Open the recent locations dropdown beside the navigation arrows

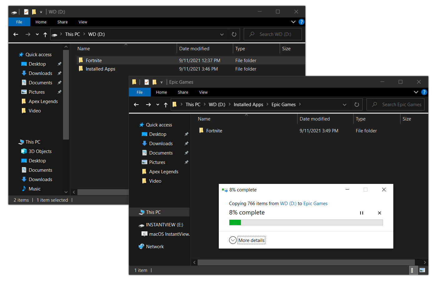tap(158, 104)
